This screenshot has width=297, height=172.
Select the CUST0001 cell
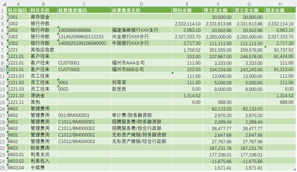coord(84,63)
